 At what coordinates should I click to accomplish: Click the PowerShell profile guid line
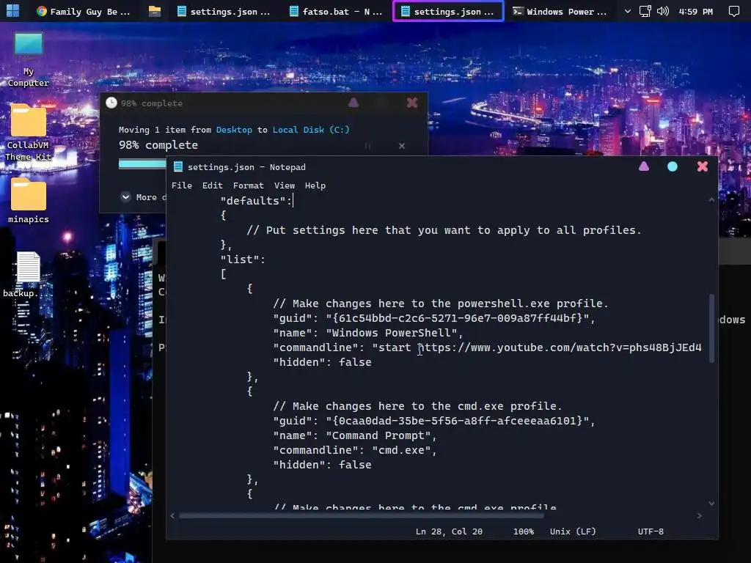434,318
